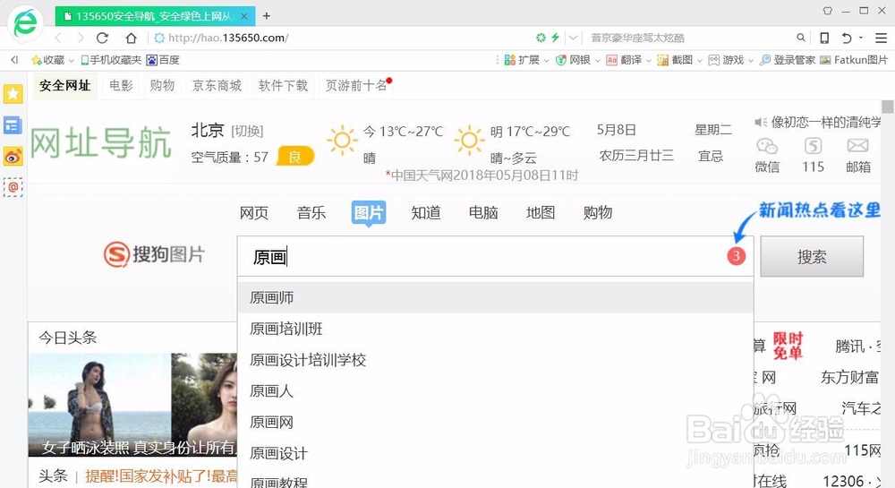Image resolution: width=895 pixels, height=488 pixels.
Task: Click the lightning speed mode icon
Action: pos(555,38)
